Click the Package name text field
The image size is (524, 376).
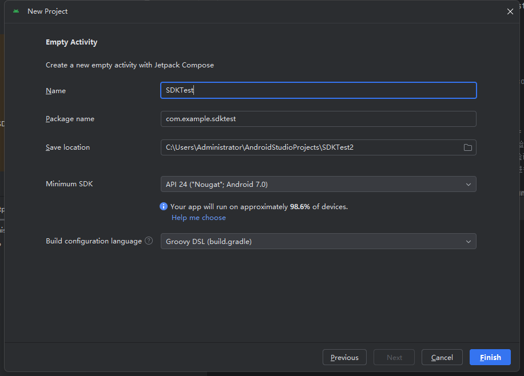pos(319,119)
